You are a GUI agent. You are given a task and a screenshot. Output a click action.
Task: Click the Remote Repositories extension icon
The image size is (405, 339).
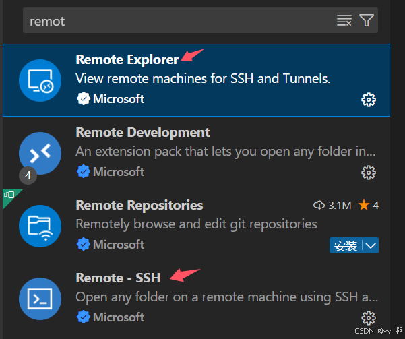[40, 226]
